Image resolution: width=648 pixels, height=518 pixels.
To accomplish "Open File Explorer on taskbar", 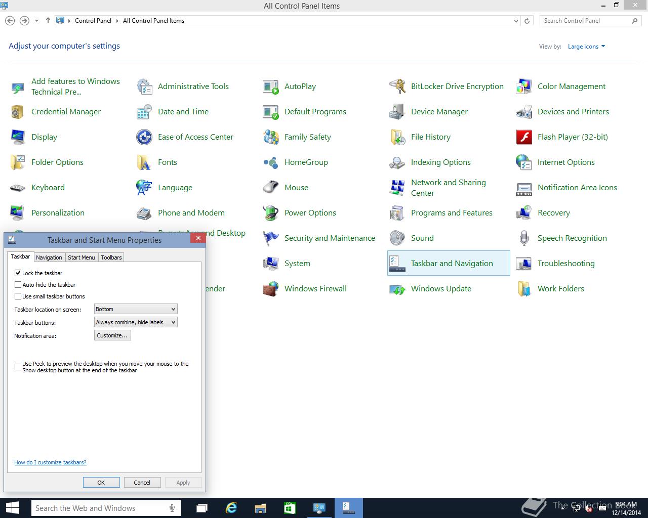I will tap(260, 508).
